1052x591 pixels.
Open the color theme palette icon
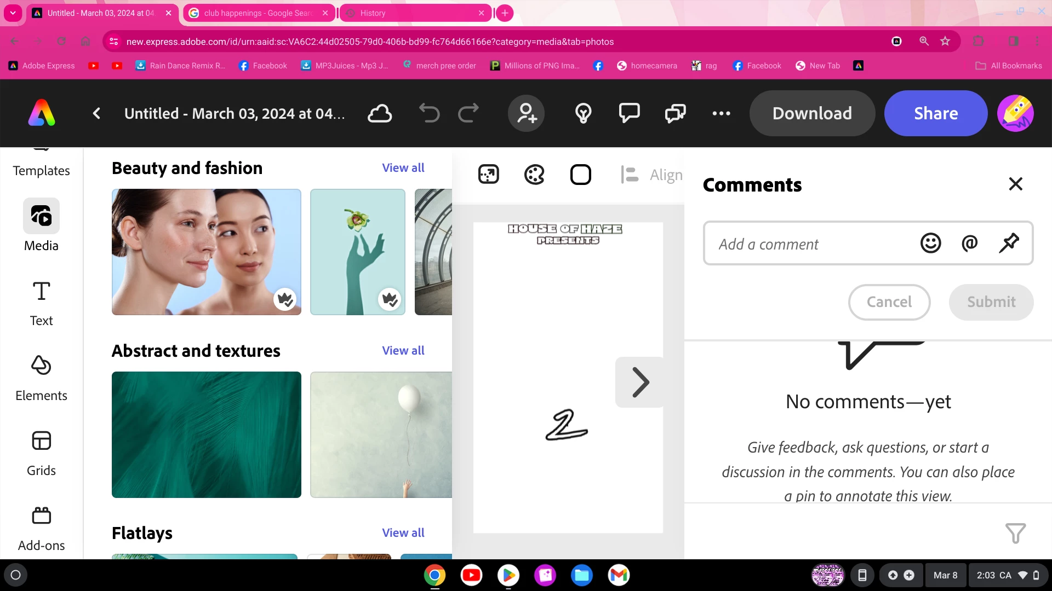click(534, 175)
